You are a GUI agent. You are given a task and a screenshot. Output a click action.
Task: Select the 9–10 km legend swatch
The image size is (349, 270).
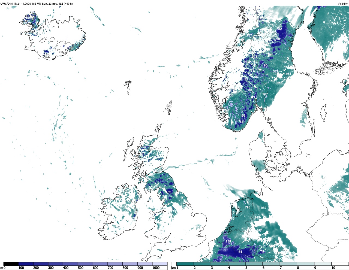[x=323, y=264]
